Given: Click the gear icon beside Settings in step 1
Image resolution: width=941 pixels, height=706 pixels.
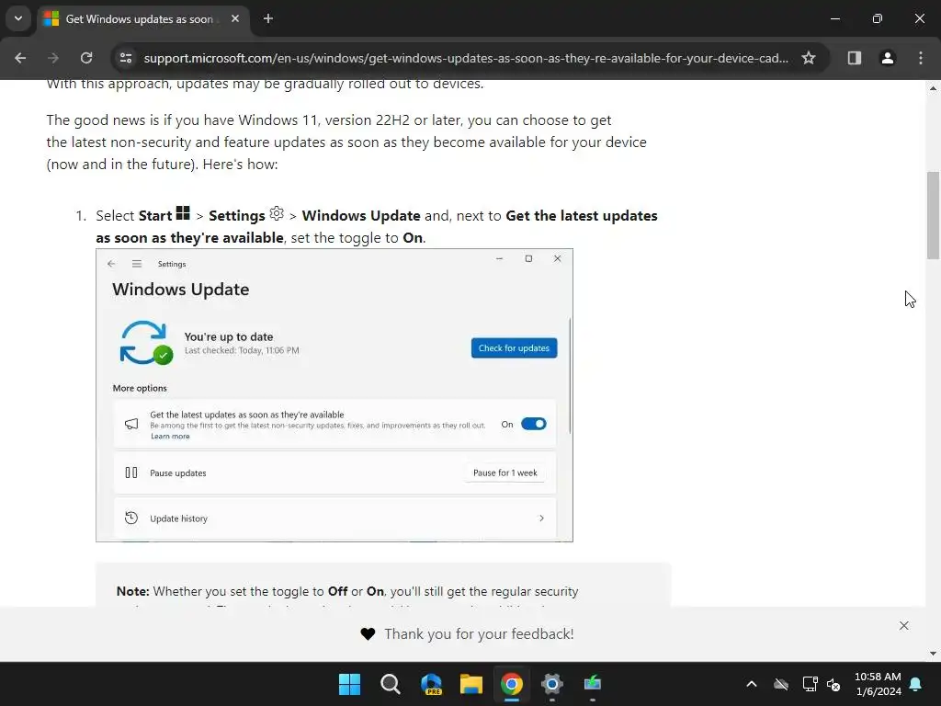Looking at the screenshot, I should (277, 213).
